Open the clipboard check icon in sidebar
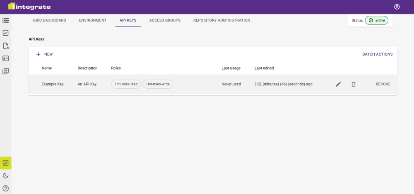 (5, 33)
